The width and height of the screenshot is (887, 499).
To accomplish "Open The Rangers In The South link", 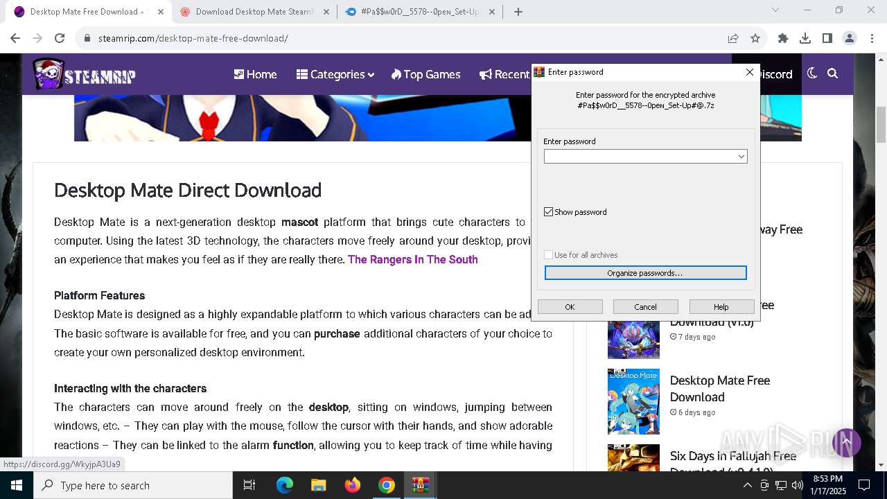I will (412, 259).
